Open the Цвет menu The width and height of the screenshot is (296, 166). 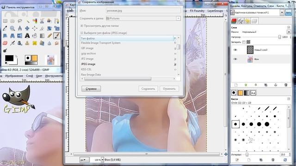click(x=39, y=76)
